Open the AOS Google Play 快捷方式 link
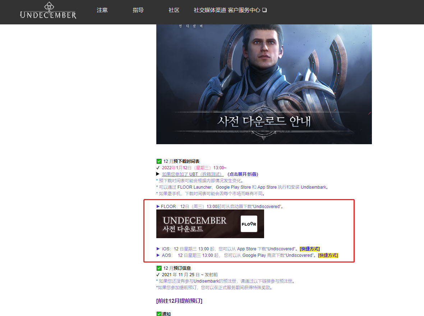424x316 pixels. click(328, 255)
